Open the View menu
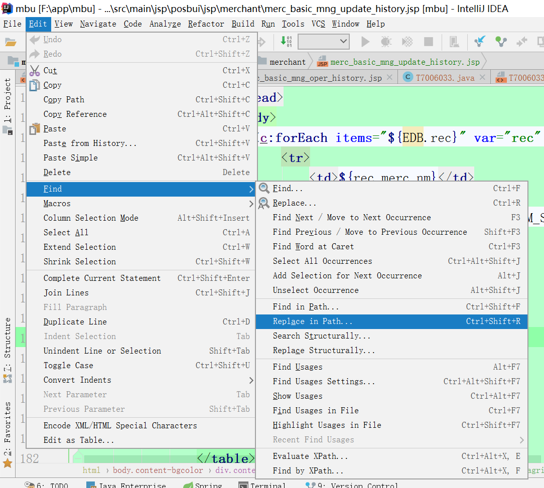Image resolution: width=544 pixels, height=488 pixels. click(64, 24)
